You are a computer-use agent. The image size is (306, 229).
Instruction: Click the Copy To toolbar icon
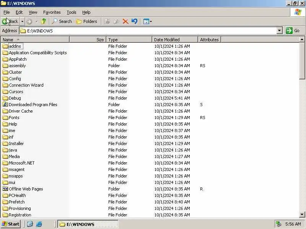[x=116, y=21]
